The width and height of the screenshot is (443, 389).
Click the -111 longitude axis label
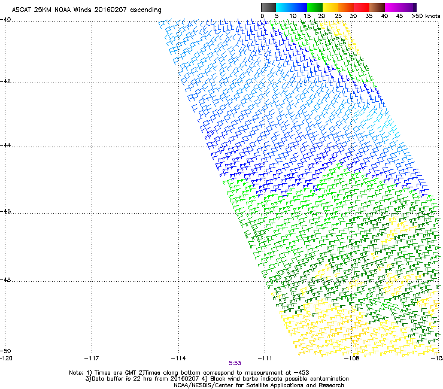point(265,358)
